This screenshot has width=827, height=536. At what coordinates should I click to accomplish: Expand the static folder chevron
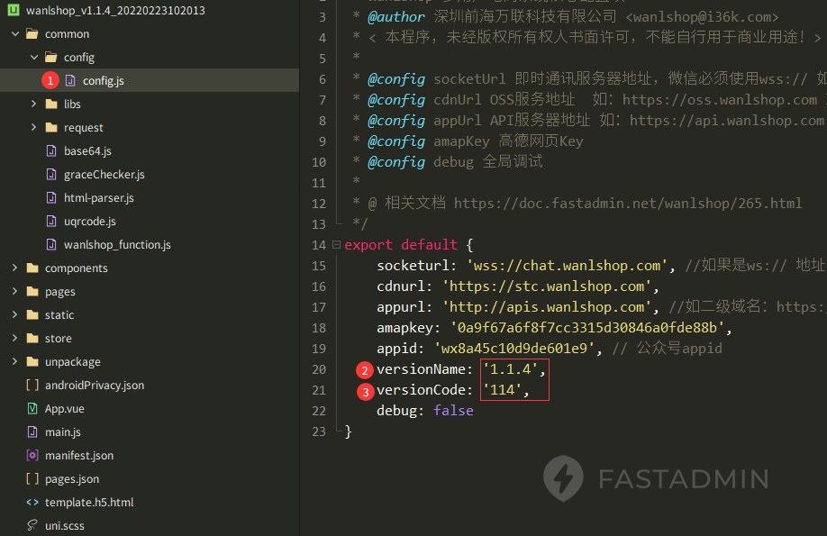14,314
